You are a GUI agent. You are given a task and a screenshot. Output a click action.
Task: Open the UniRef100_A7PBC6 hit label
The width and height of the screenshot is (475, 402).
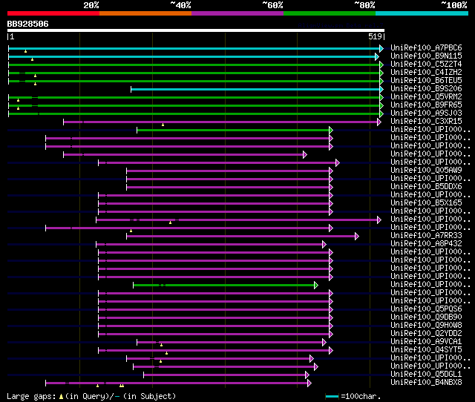pos(426,47)
